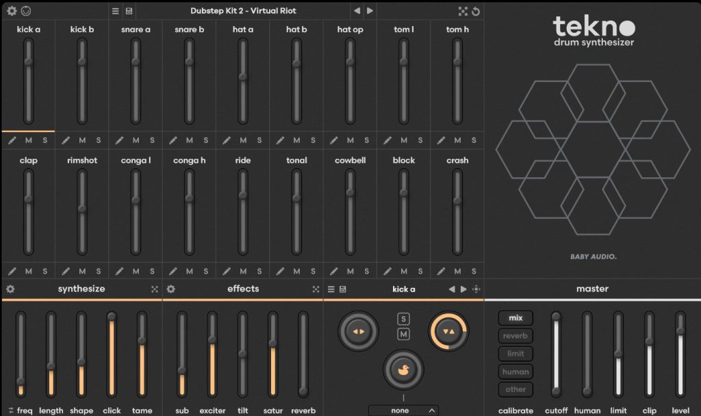Select the crash drum channel
The image size is (701, 416).
point(457,160)
